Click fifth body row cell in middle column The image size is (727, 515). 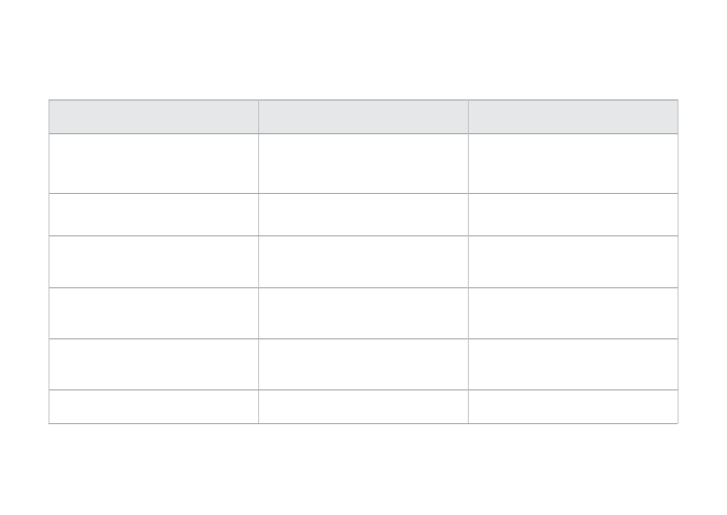click(x=363, y=364)
